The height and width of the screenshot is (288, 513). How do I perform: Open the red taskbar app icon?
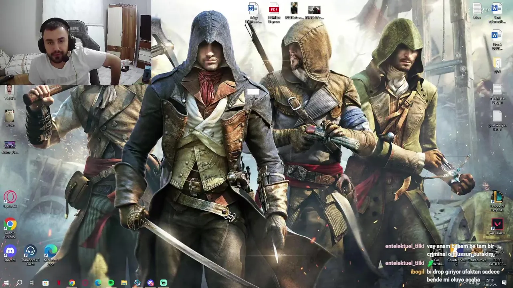[x=59, y=283]
